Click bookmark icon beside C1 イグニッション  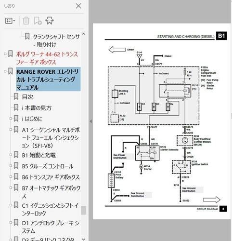pyautogui.click(x=16, y=205)
